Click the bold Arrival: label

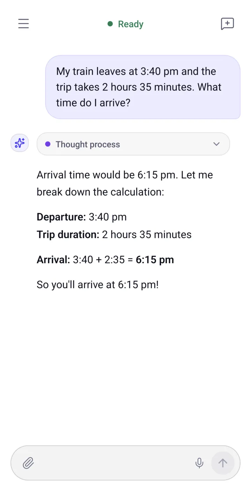(53, 260)
